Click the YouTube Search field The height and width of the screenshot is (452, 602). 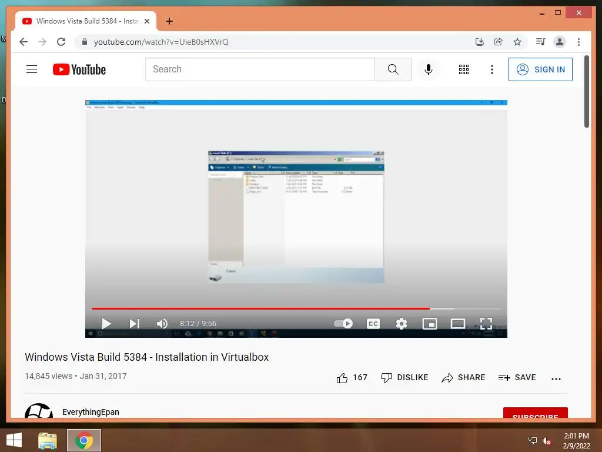point(260,69)
